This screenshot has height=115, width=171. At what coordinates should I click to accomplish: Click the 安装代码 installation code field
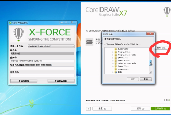pos(42,68)
